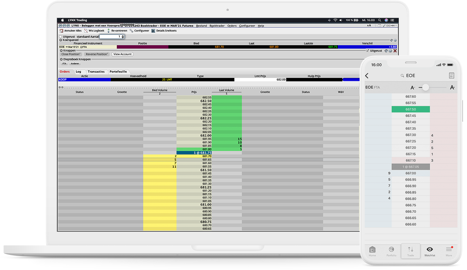Screen dimensions: 467x270
Task: Toggle the checked Uitgerust checkbox beside Knoppen
Action: coord(367,51)
